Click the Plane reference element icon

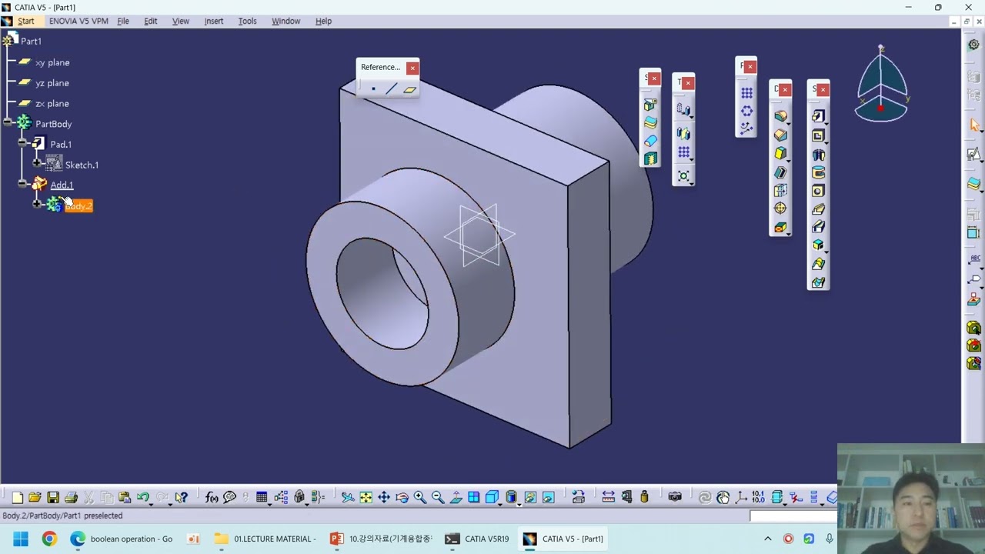(409, 89)
